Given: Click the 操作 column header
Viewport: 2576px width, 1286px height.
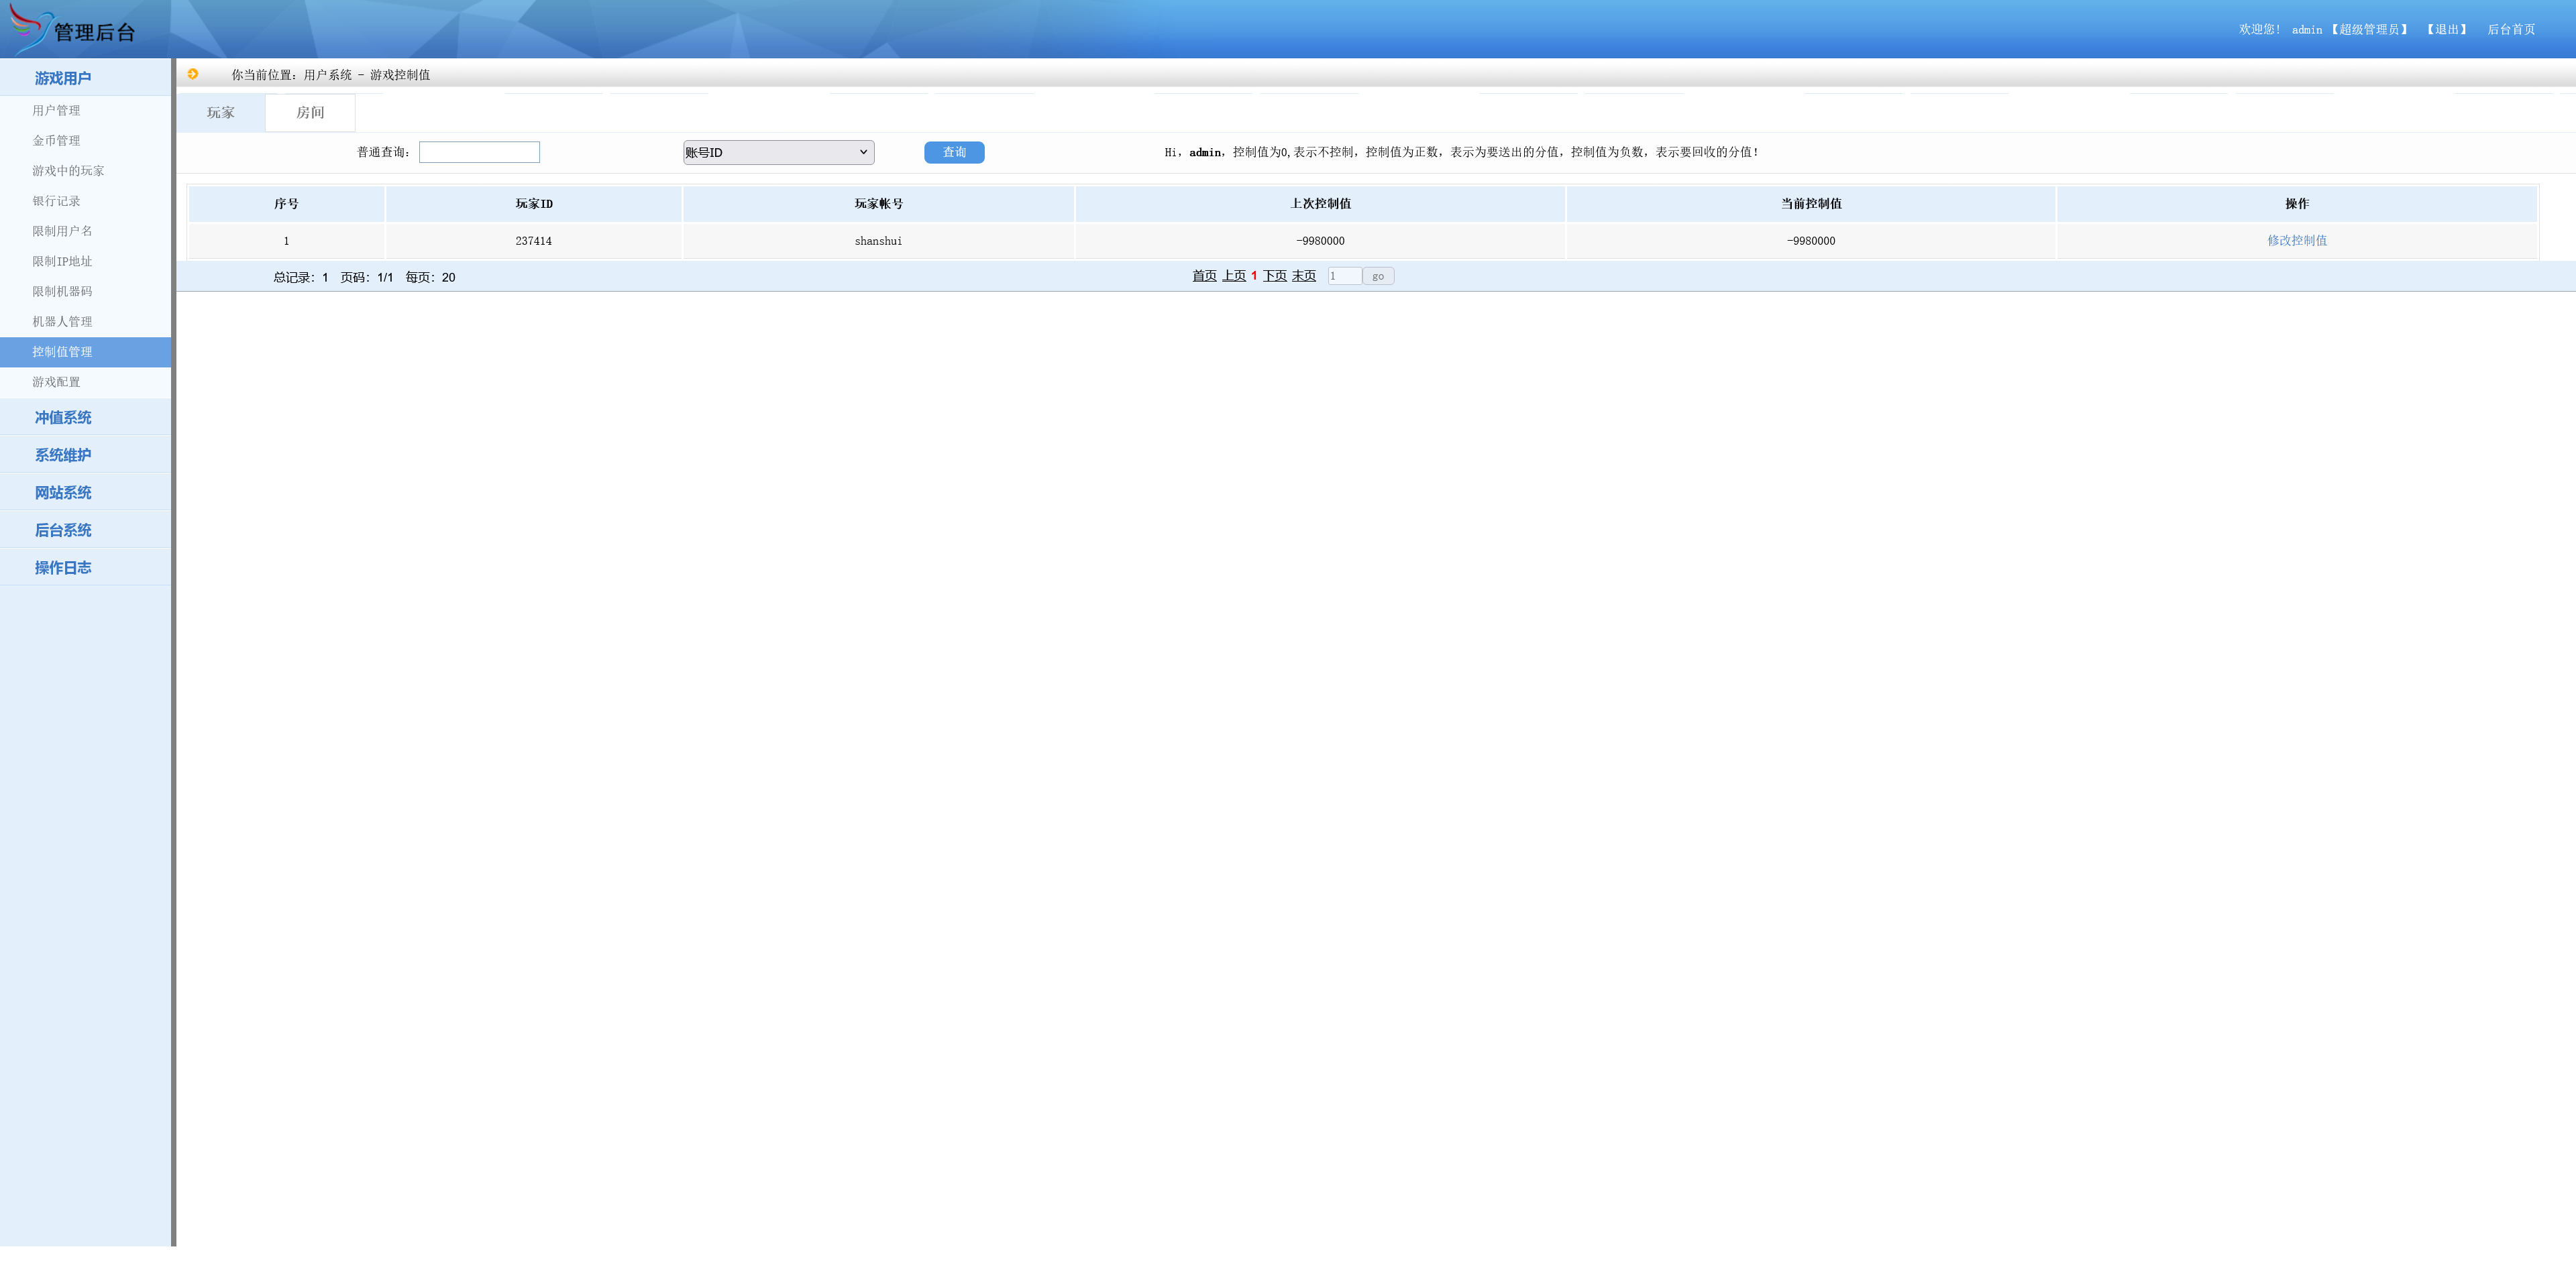Looking at the screenshot, I should pos(2297,204).
